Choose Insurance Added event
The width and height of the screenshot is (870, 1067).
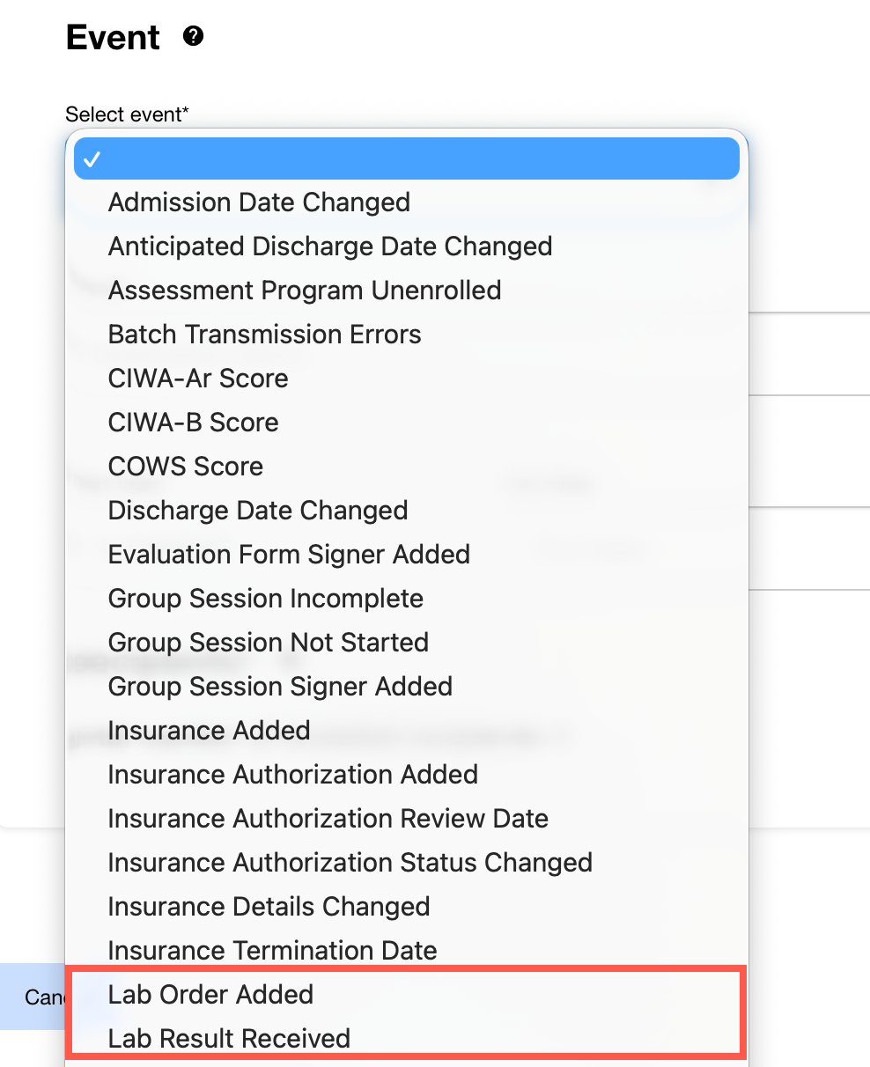(209, 731)
